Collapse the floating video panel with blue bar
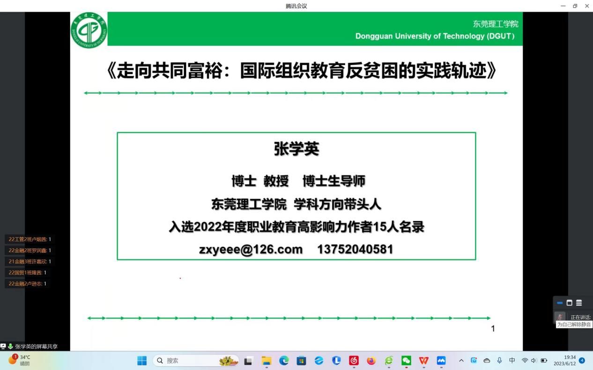The width and height of the screenshot is (593, 370). 560,303
